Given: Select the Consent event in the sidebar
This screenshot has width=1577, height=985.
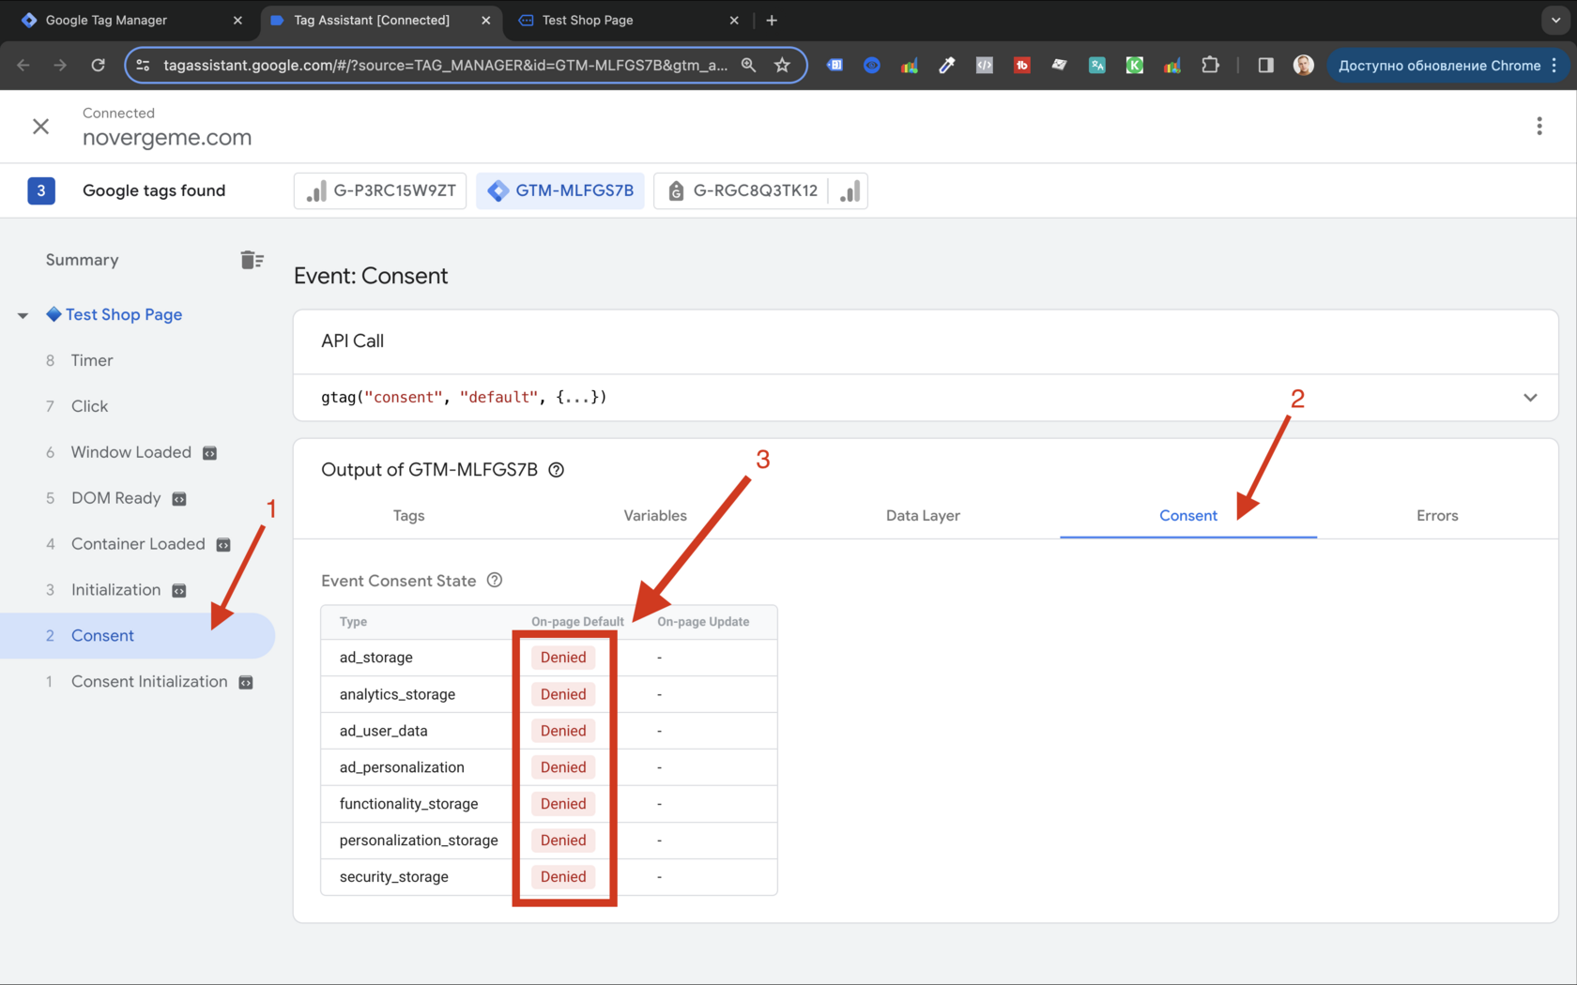Looking at the screenshot, I should click(x=102, y=635).
